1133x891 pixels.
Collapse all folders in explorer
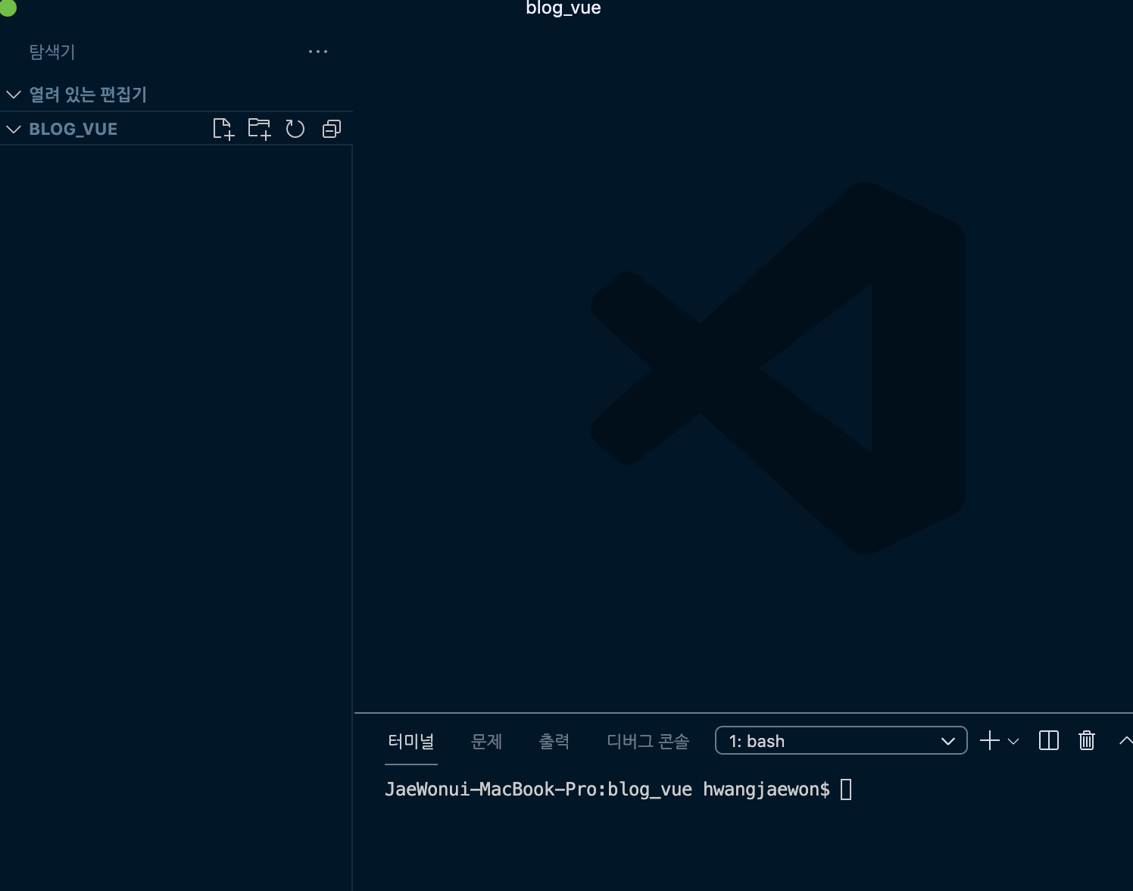(x=332, y=129)
